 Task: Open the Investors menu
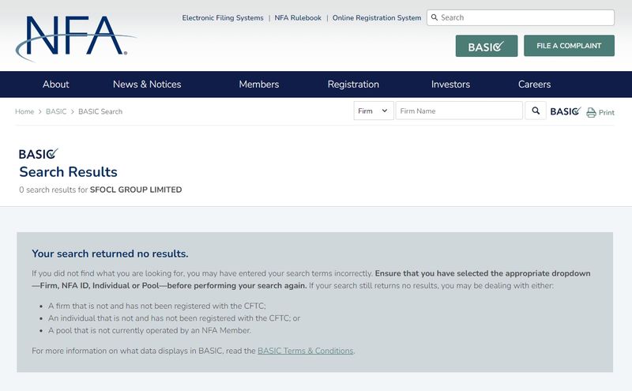[x=450, y=85]
